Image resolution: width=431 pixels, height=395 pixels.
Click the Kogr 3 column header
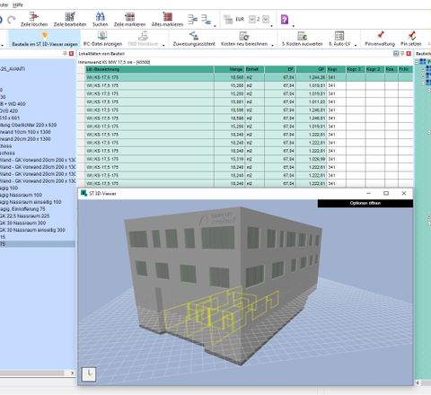pos(356,69)
